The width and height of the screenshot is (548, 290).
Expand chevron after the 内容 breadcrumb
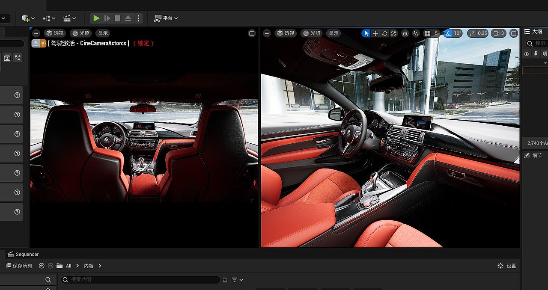[x=100, y=266]
